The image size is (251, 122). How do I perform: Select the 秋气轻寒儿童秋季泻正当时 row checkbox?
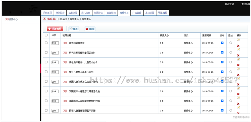click(x=46, y=53)
